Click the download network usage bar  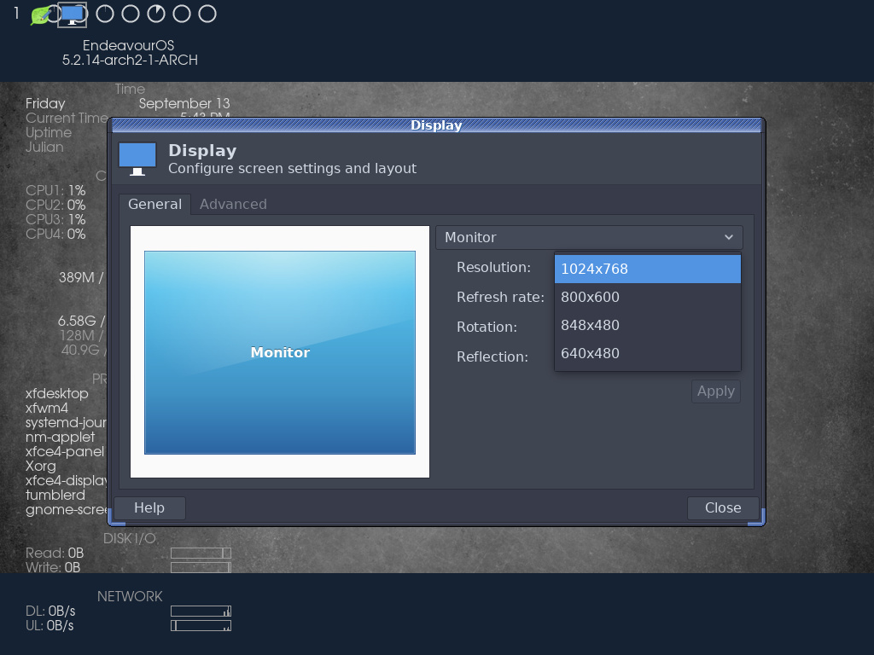coord(200,611)
